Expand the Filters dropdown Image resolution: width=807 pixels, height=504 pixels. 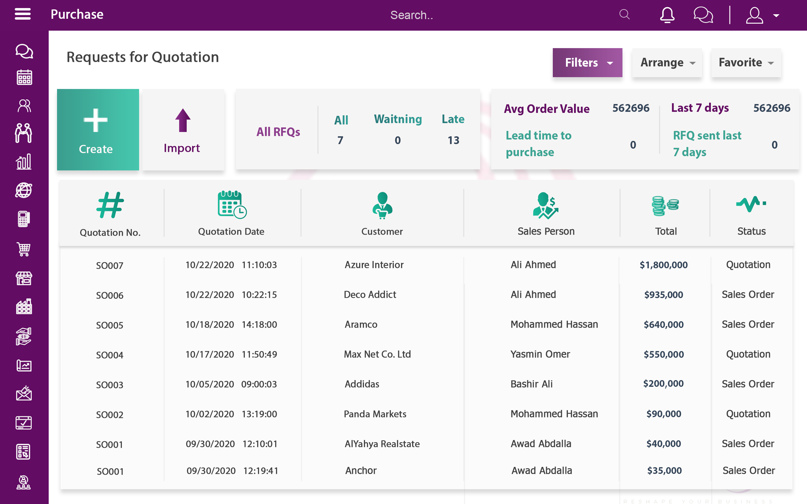pyautogui.click(x=587, y=63)
